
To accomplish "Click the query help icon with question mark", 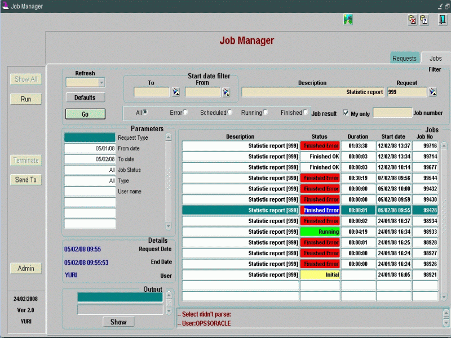I will (x=424, y=20).
